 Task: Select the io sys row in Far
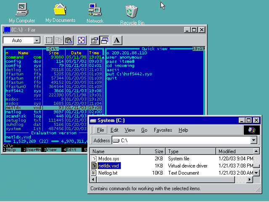[x=53, y=95]
